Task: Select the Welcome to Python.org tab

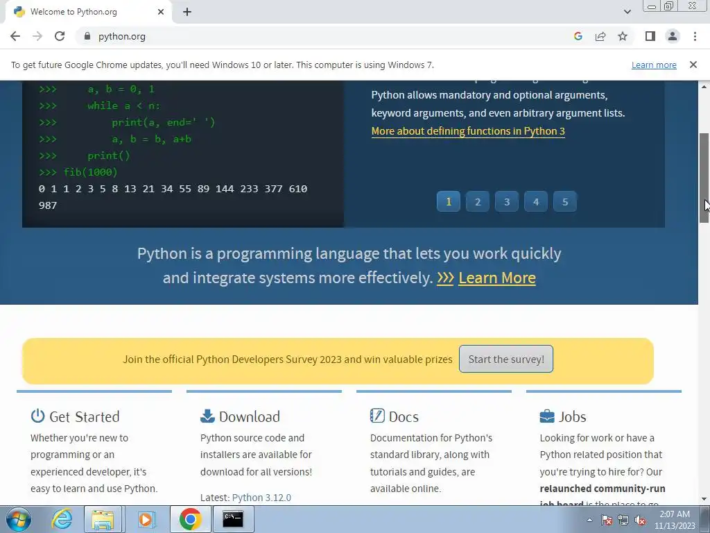Action: pyautogui.click(x=88, y=12)
